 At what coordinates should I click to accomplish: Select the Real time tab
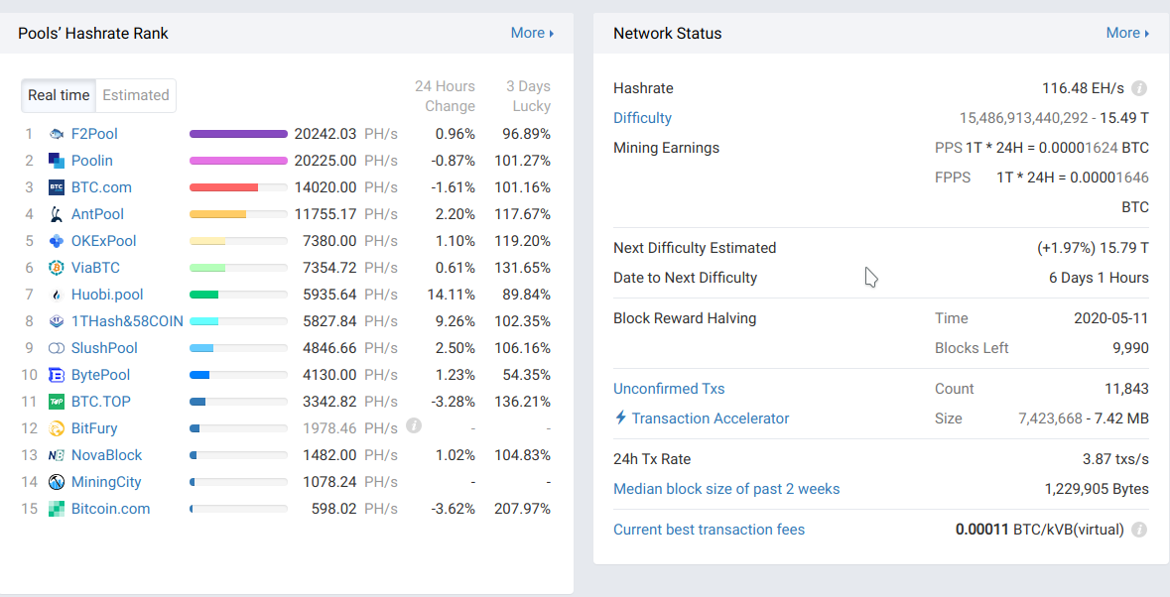click(59, 95)
